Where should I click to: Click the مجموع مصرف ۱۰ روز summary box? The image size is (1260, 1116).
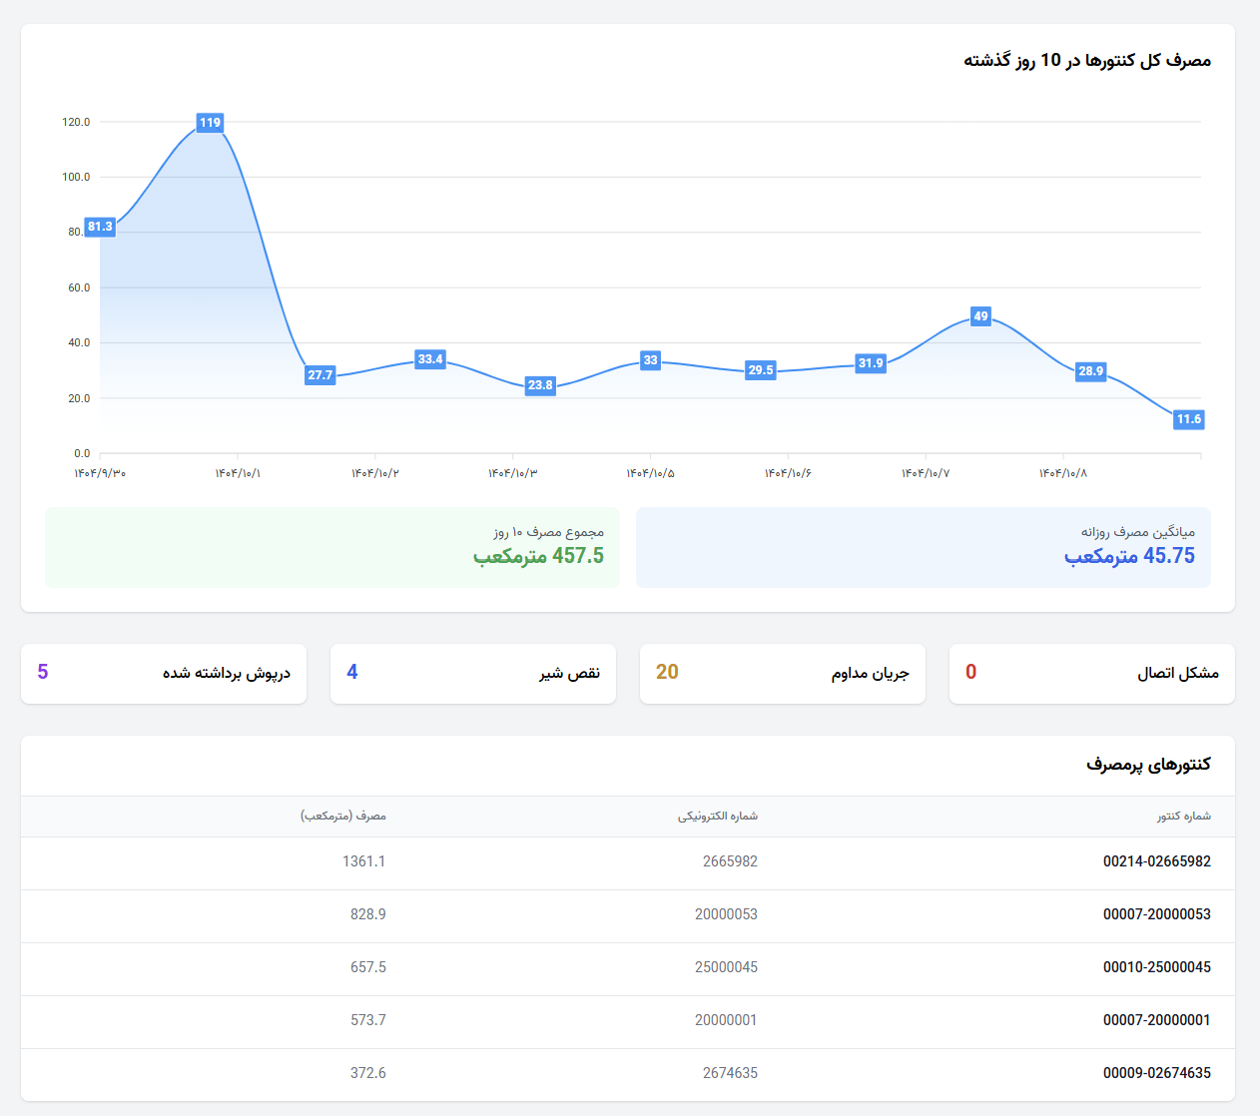pyautogui.click(x=332, y=547)
